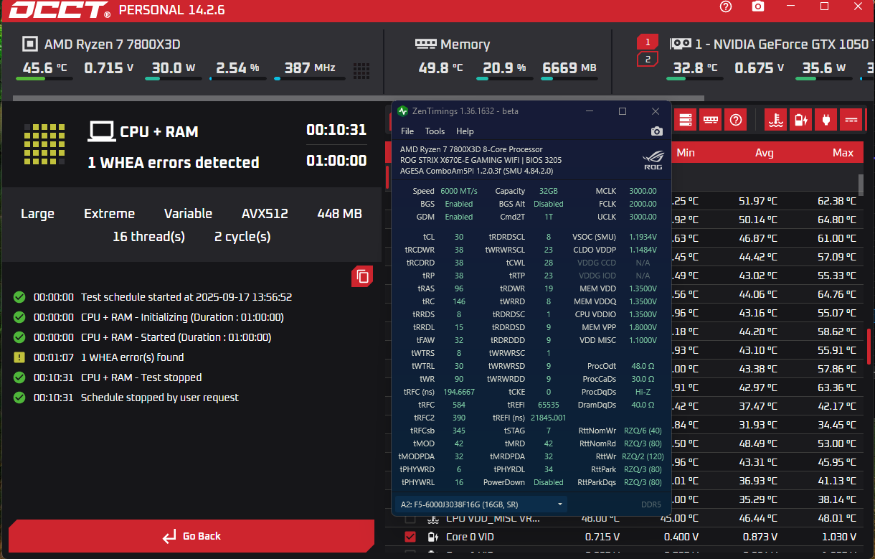This screenshot has width=875, height=559.
Task: Click the 1 WHEA errors detected heading
Action: point(174,163)
